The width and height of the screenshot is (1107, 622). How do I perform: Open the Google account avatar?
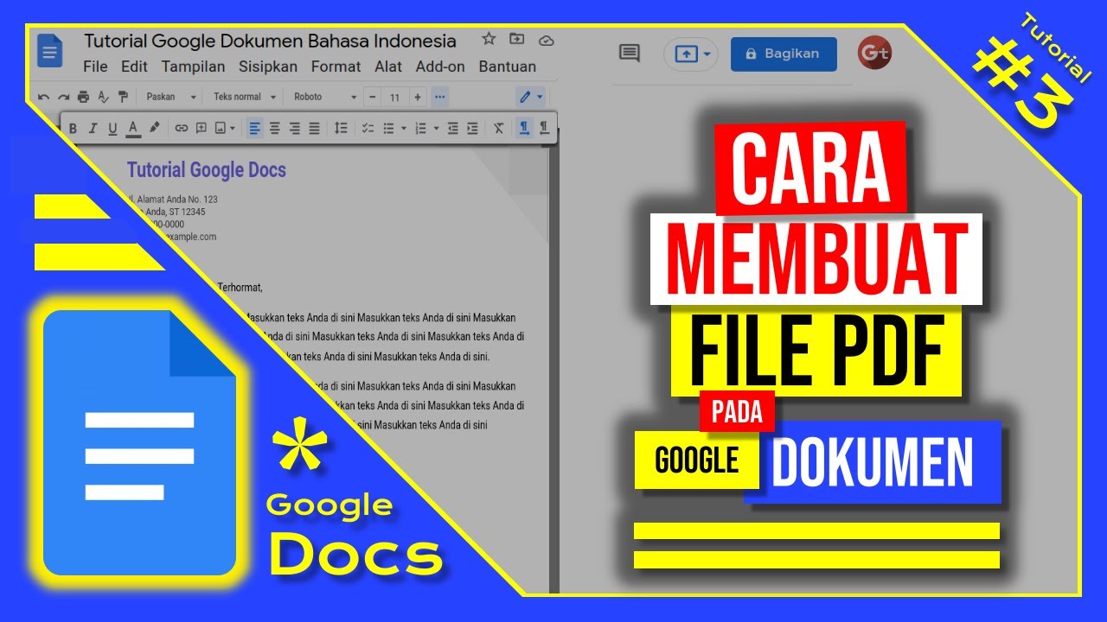coord(874,54)
